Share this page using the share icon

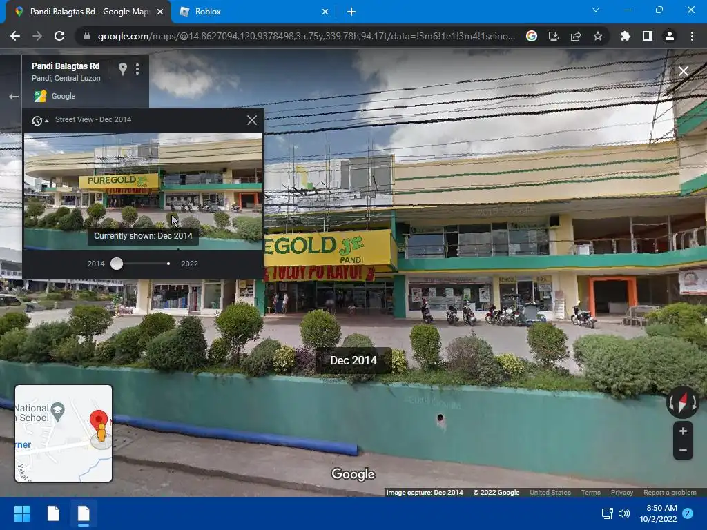coord(576,36)
